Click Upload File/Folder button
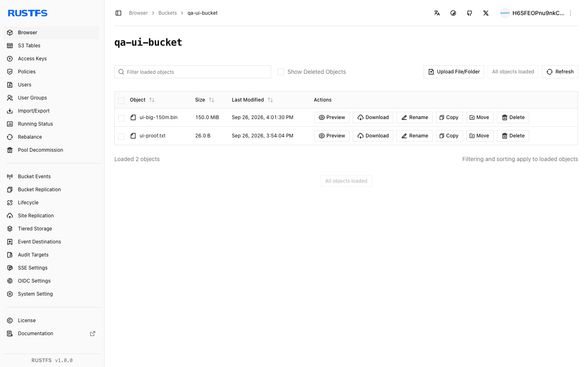The height and width of the screenshot is (367, 588). 454,72
